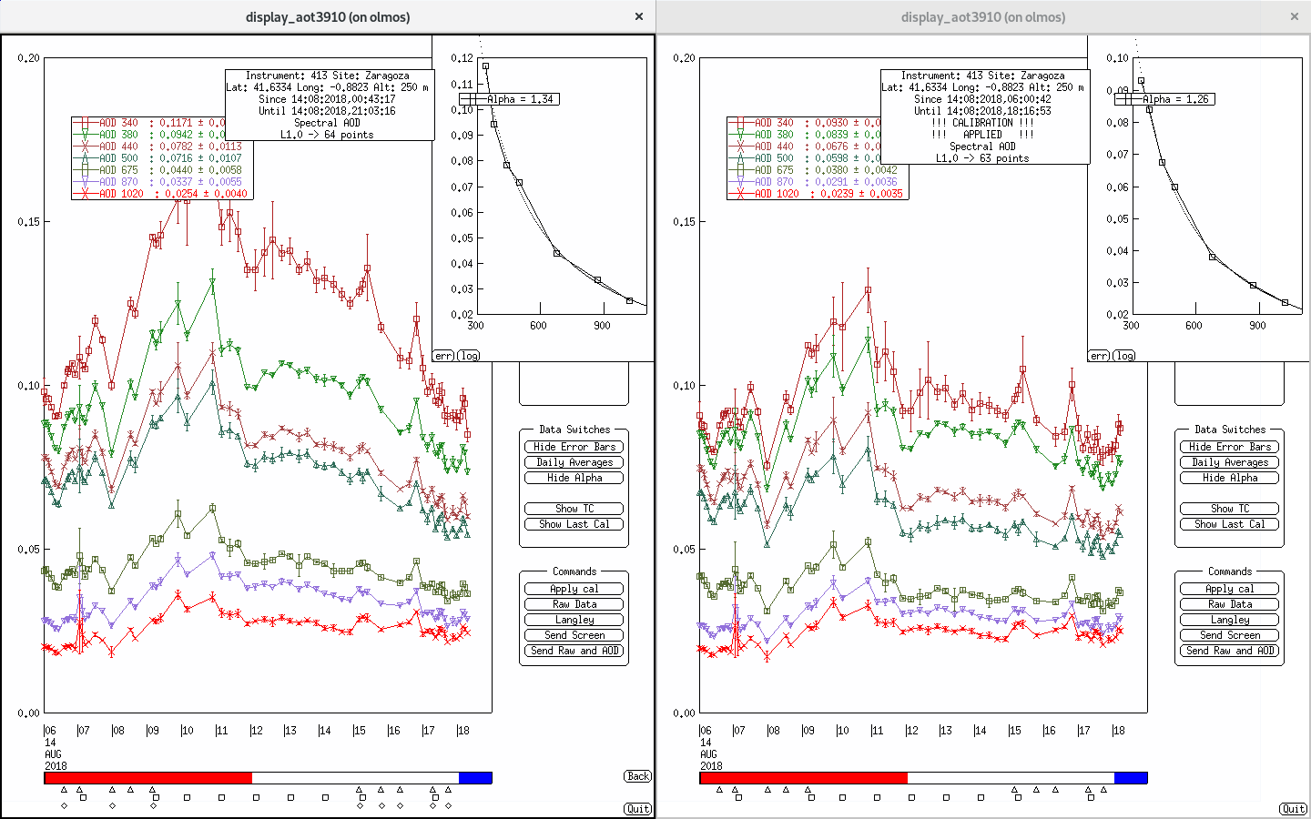Click Send Screen in right window
The height and width of the screenshot is (819, 1311).
[x=1230, y=635]
